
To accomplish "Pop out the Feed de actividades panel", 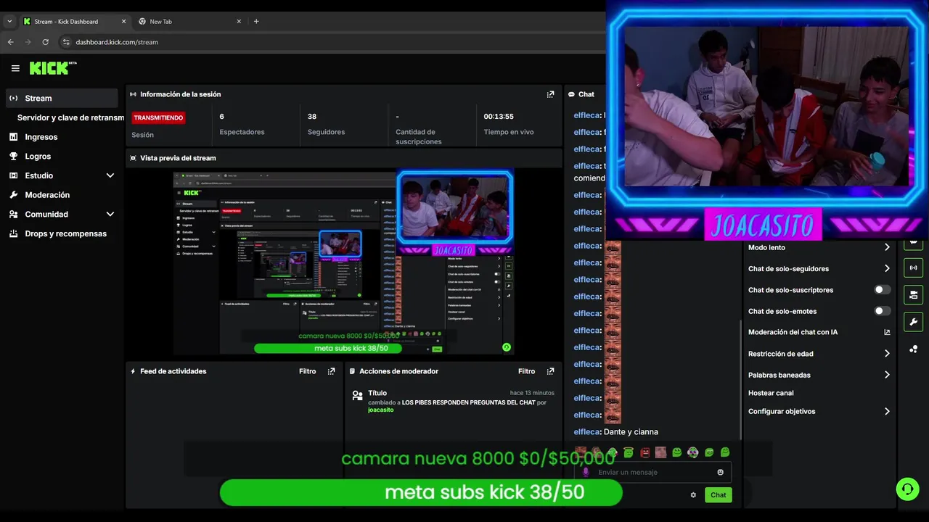I will (331, 371).
